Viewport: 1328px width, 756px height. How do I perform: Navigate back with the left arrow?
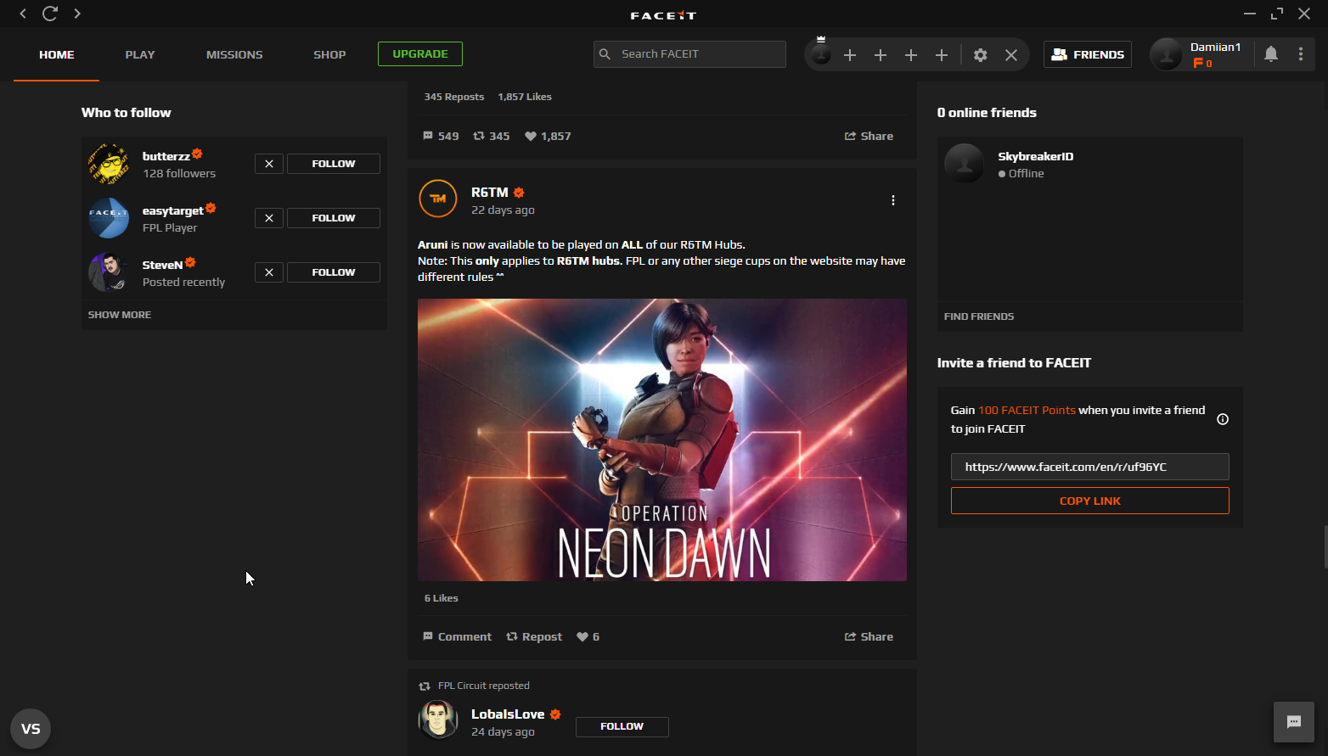(x=23, y=14)
